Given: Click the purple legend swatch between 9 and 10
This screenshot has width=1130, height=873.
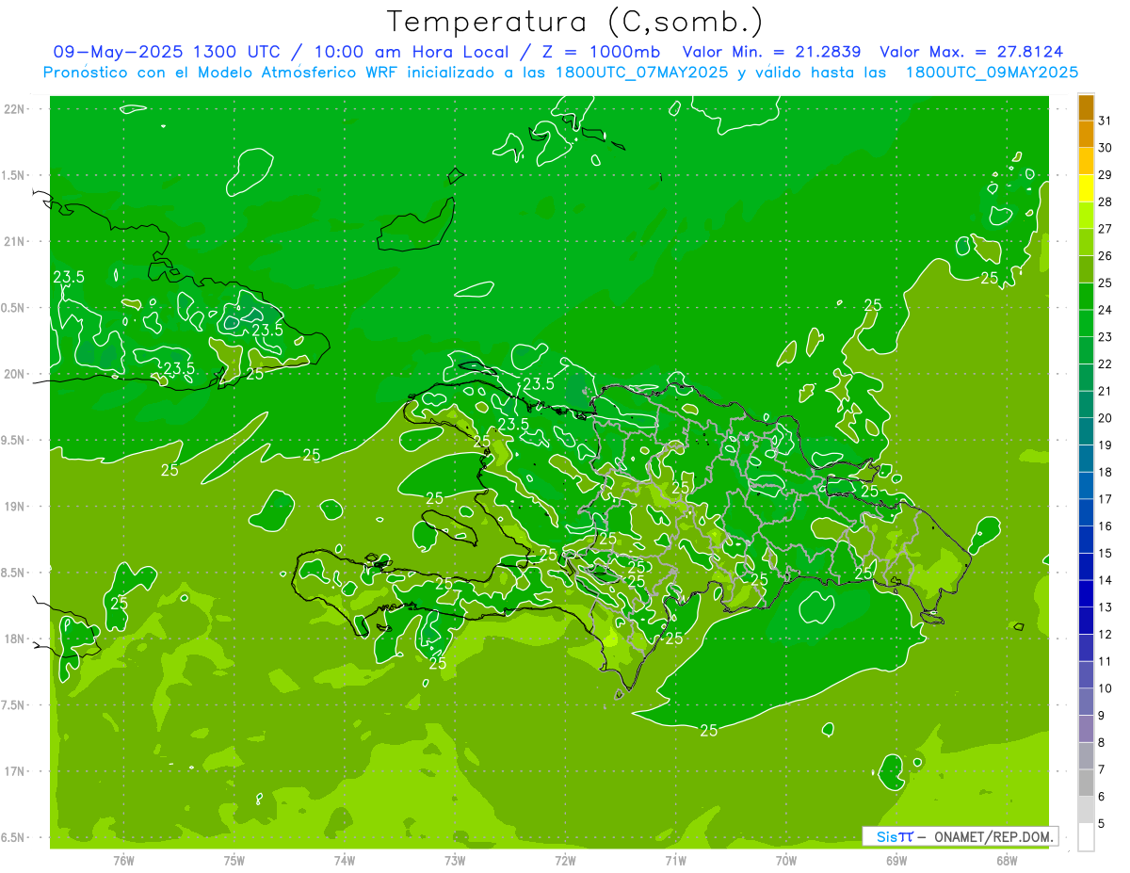Looking at the screenshot, I should 1086,702.
